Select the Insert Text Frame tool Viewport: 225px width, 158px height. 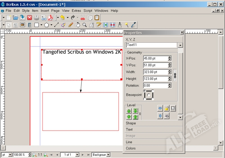16,25
